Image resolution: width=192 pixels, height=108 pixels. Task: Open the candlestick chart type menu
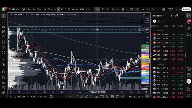click(x=97, y=9)
